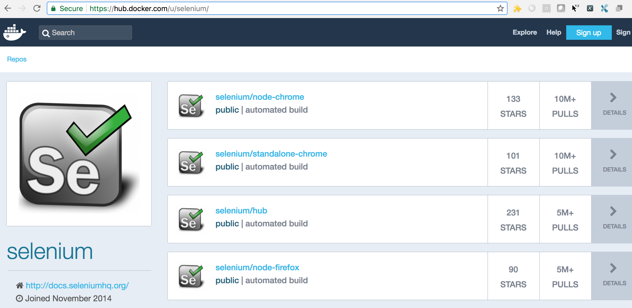Screen dimensions: 632x308
Task: Click the Docker whale logo
Action: [15, 32]
